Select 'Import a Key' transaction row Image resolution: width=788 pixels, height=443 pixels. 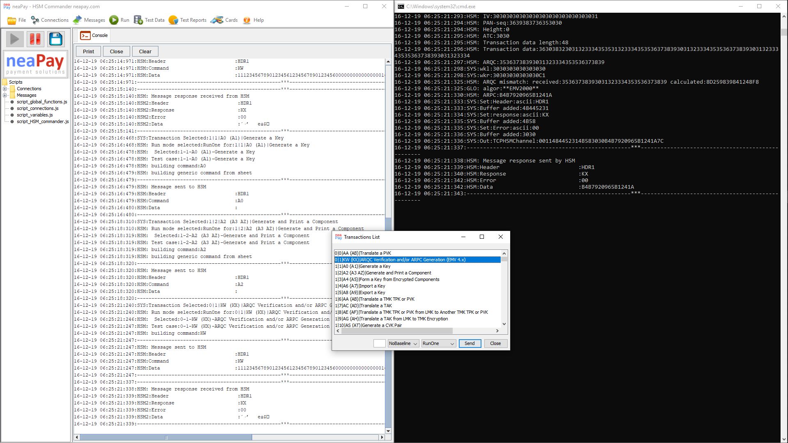[417, 286]
